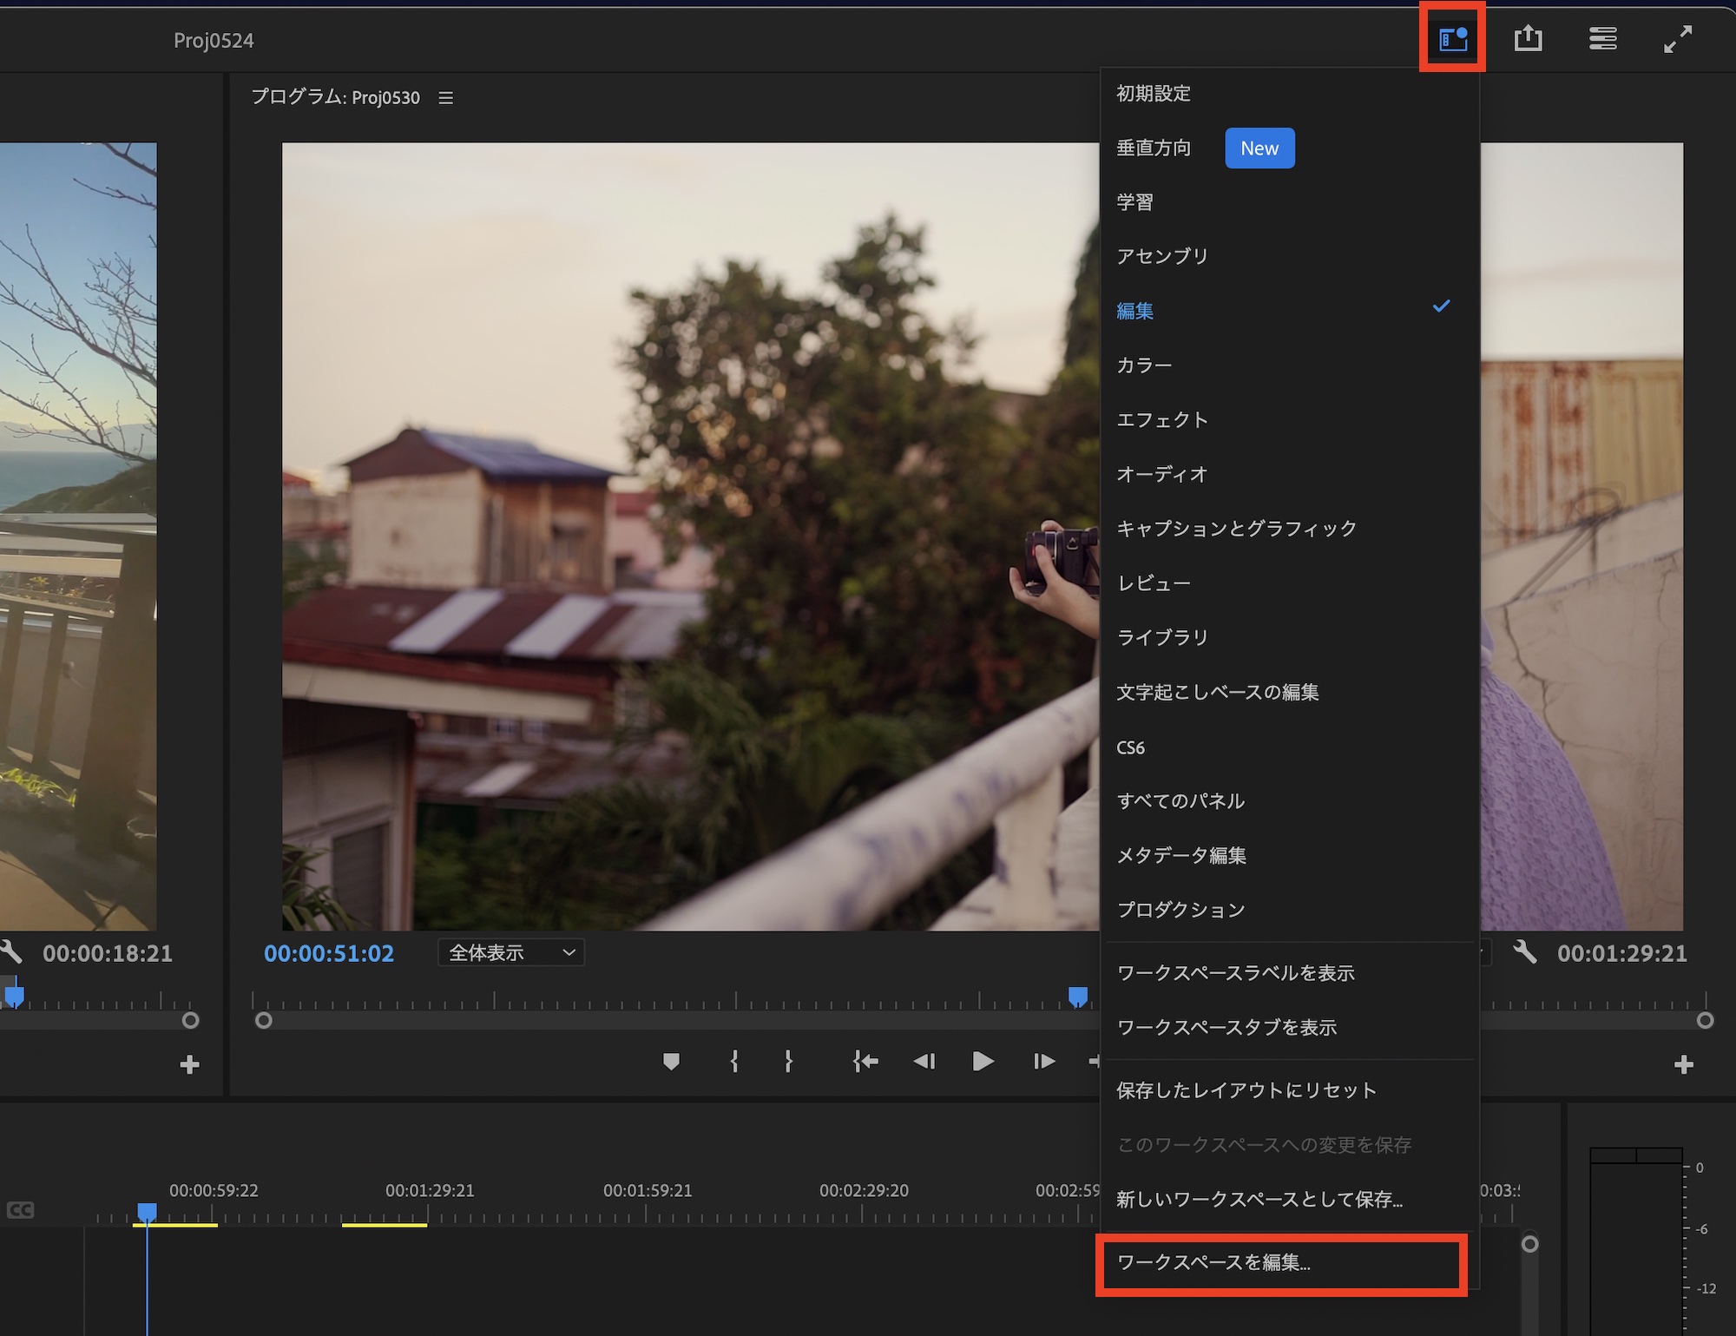Show workspace label via ワークスペースラベルを表示
Viewport: 1736px width, 1336px height.
coord(1235,973)
